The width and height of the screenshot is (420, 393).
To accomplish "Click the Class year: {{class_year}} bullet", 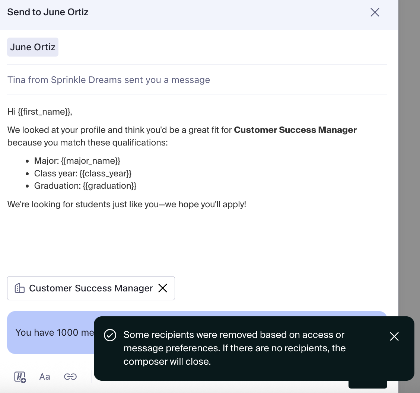I will pyautogui.click(x=83, y=173).
